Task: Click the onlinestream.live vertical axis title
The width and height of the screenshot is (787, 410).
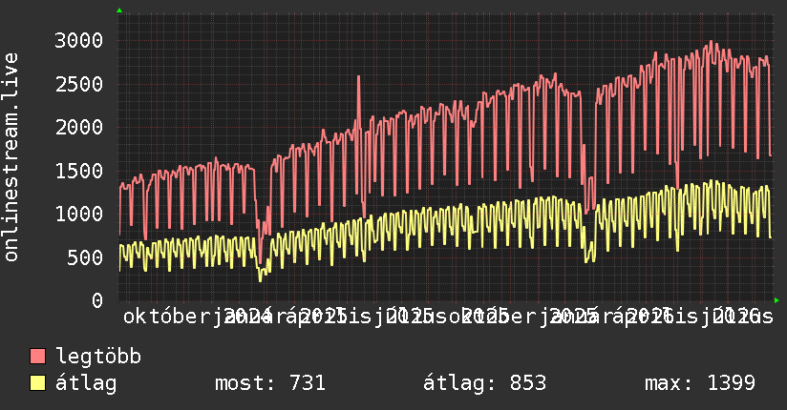Action: [11, 157]
